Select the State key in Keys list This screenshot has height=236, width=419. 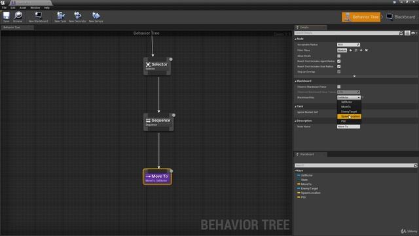(x=304, y=180)
